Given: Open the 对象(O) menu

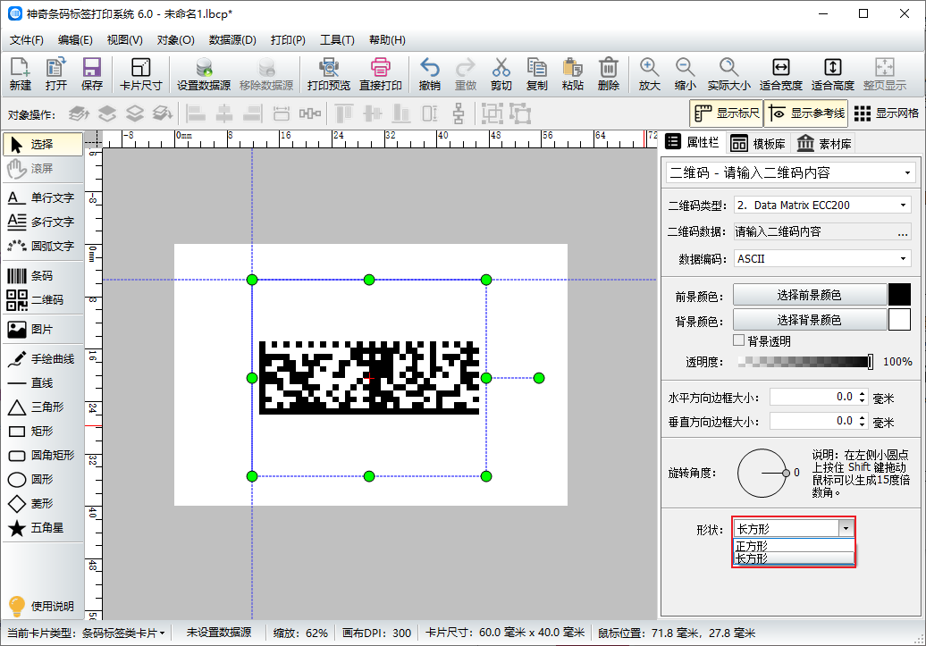Looking at the screenshot, I should (175, 40).
